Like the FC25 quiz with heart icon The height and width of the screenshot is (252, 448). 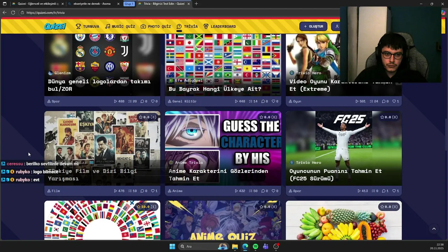(x=394, y=191)
